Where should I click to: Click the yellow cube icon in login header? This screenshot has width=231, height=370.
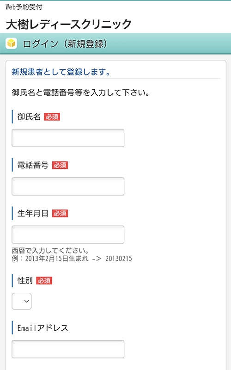pos(11,43)
